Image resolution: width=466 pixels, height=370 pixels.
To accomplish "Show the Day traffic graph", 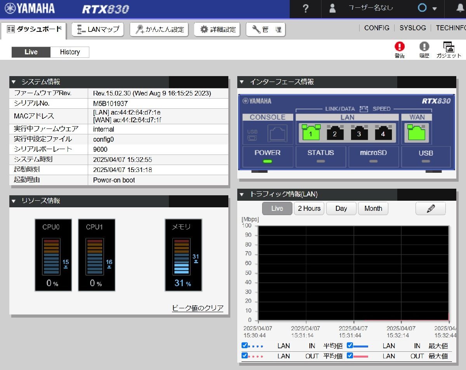I will [341, 208].
